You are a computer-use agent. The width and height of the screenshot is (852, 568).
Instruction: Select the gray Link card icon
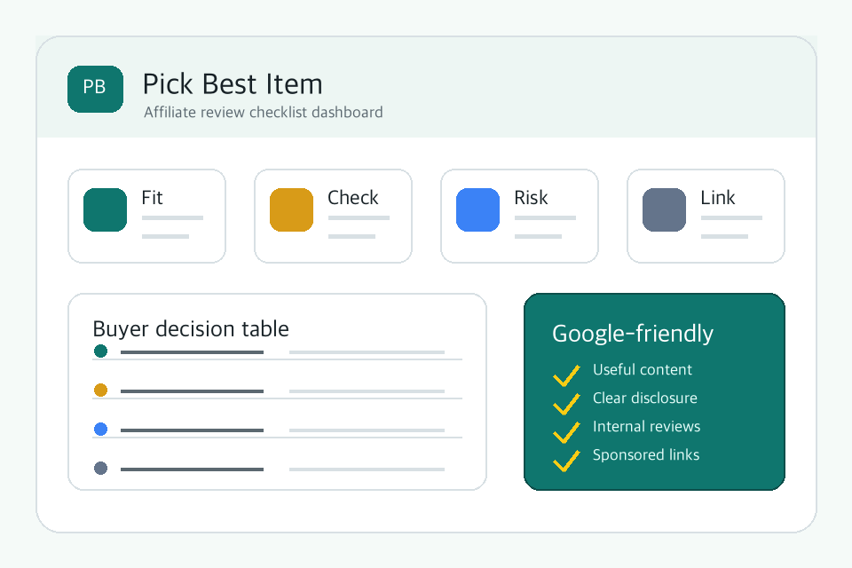click(x=664, y=209)
